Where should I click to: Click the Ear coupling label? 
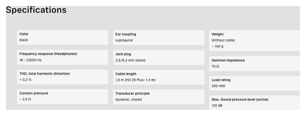(x=126, y=34)
